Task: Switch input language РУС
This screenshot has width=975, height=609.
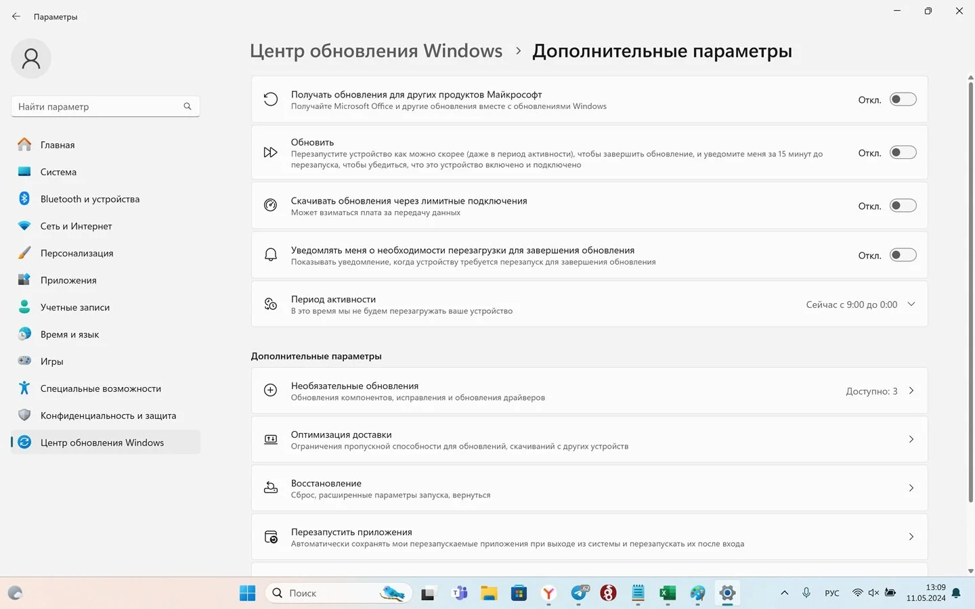Action: (832, 593)
